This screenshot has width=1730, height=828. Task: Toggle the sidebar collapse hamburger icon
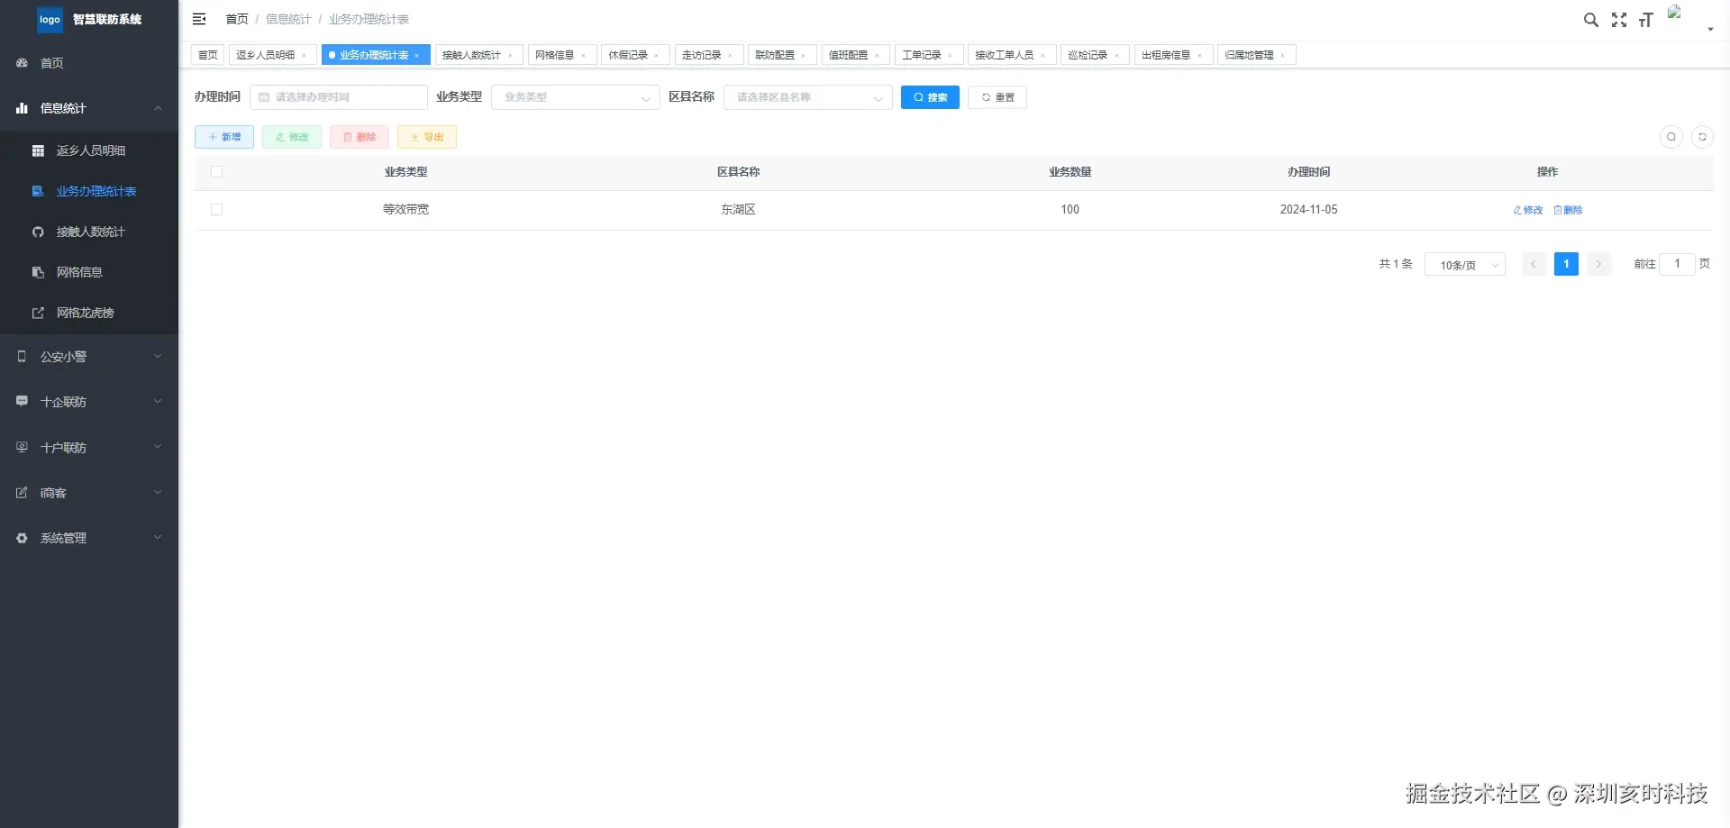(199, 19)
